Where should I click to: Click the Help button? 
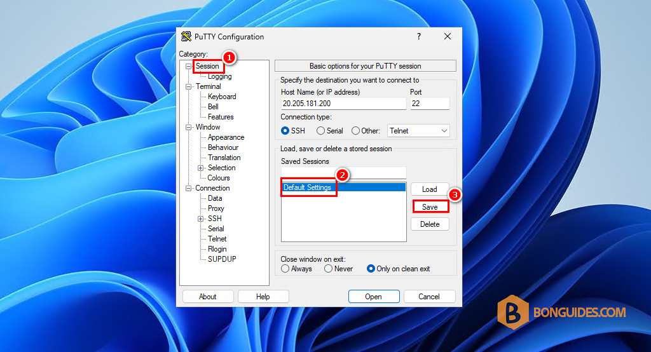(263, 296)
